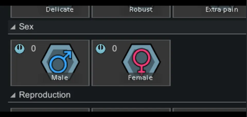Screen dimensions: 247x117
Task: Choose the Robust gene card
Action: [131, 12]
